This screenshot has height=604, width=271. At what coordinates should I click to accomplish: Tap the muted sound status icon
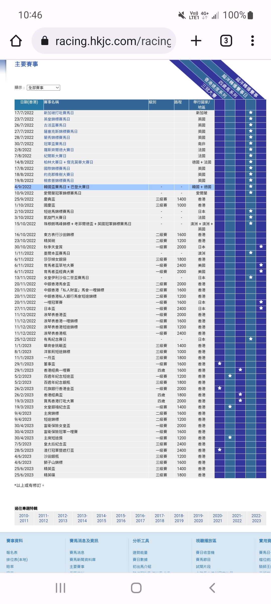(182, 15)
